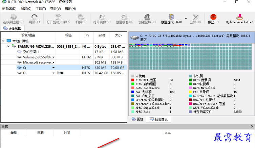The width and height of the screenshot is (255, 148).
Task: Click the Create Virtual RAID icon
Action: tap(171, 17)
